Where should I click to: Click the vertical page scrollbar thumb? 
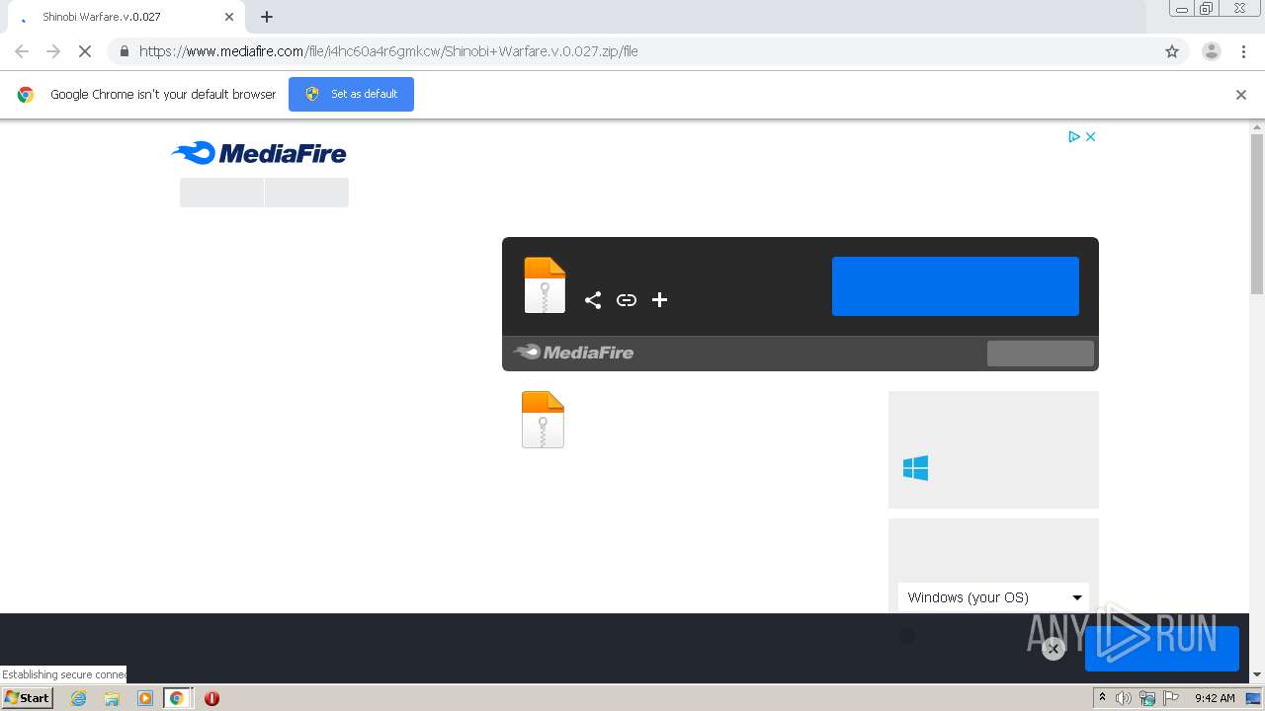point(1257,214)
